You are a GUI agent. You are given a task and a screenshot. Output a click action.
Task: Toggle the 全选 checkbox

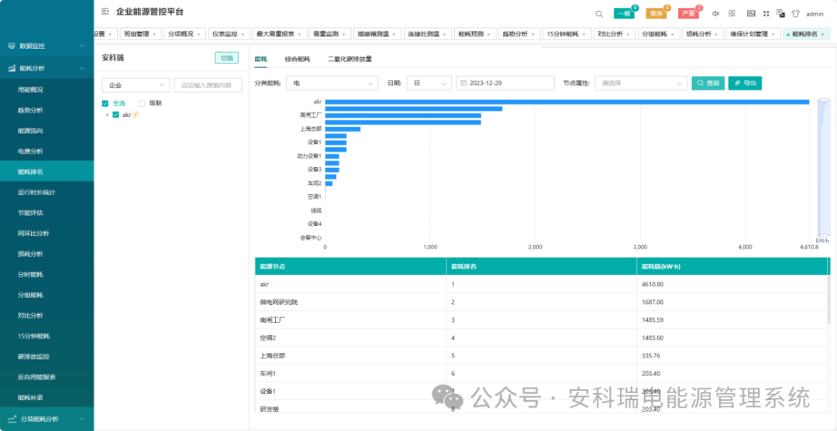(x=105, y=104)
